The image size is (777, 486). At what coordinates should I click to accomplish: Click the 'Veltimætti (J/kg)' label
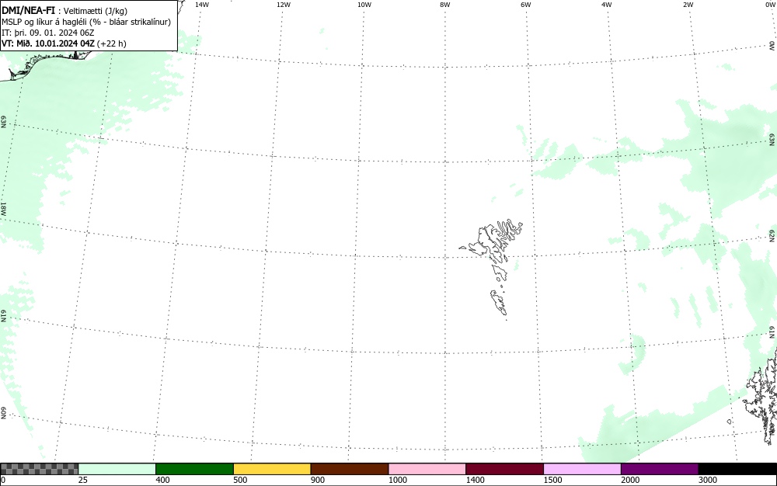click(x=95, y=11)
